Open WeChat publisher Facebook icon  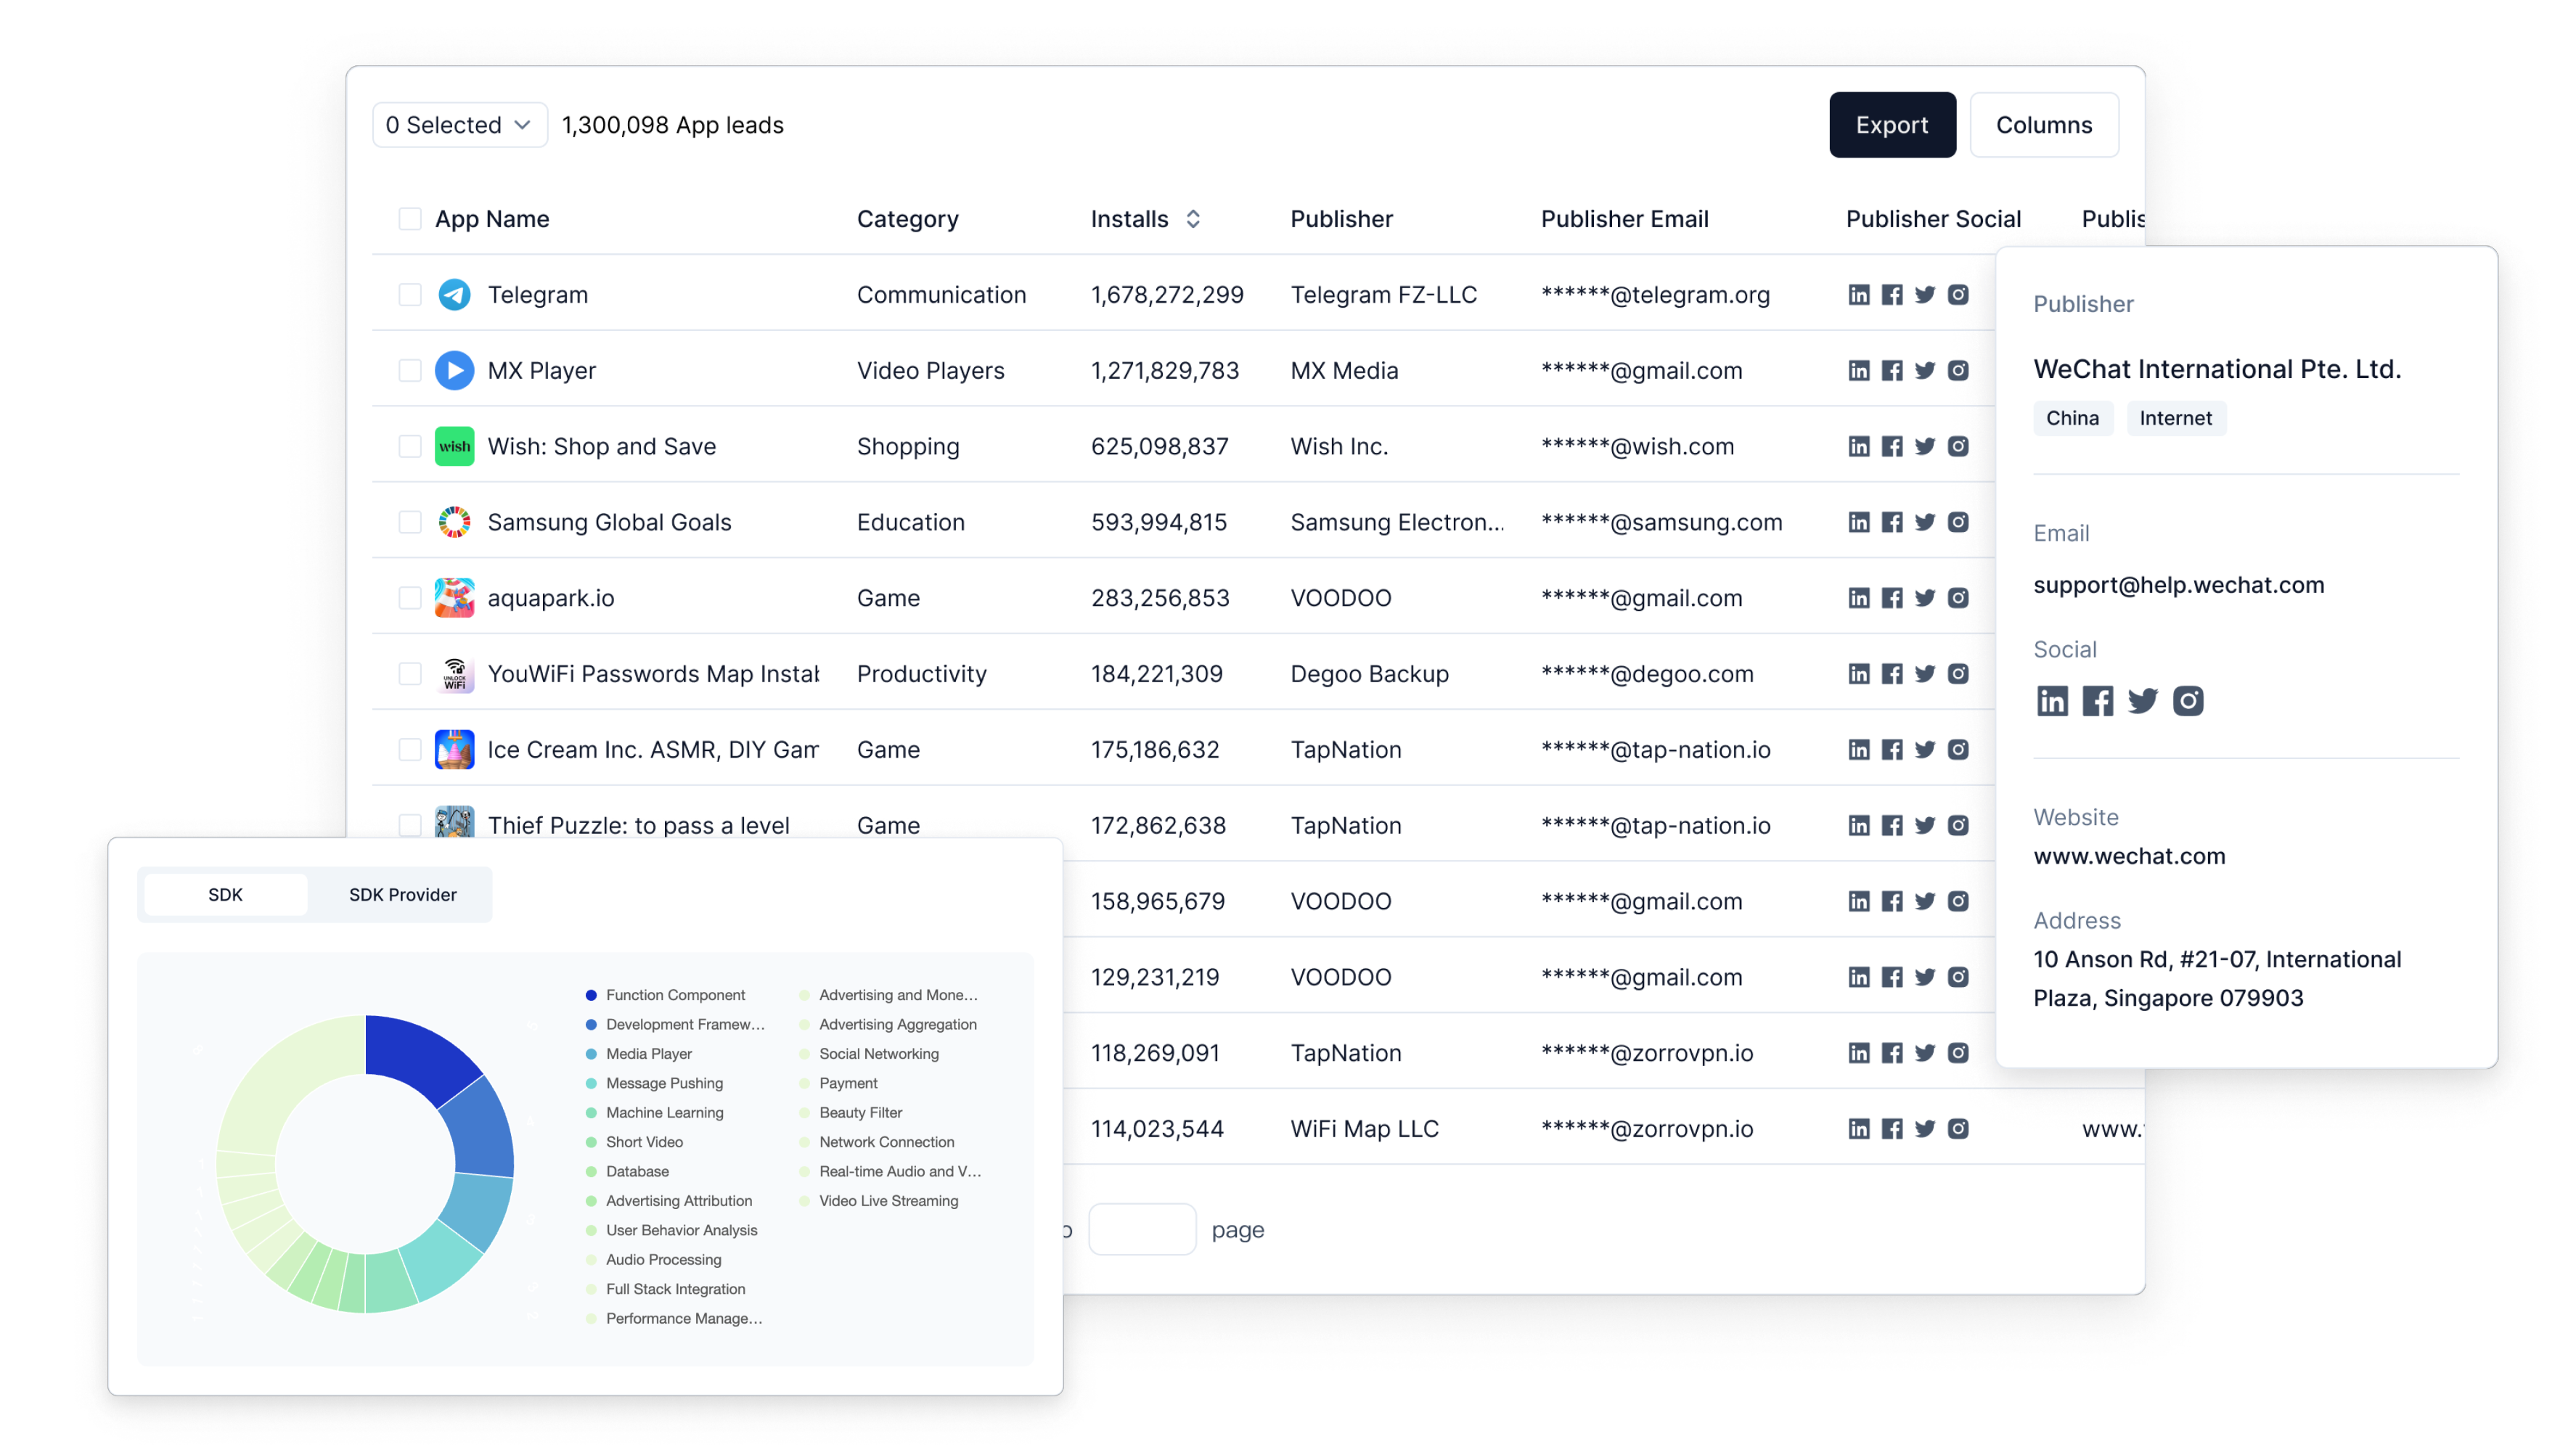2097,701
